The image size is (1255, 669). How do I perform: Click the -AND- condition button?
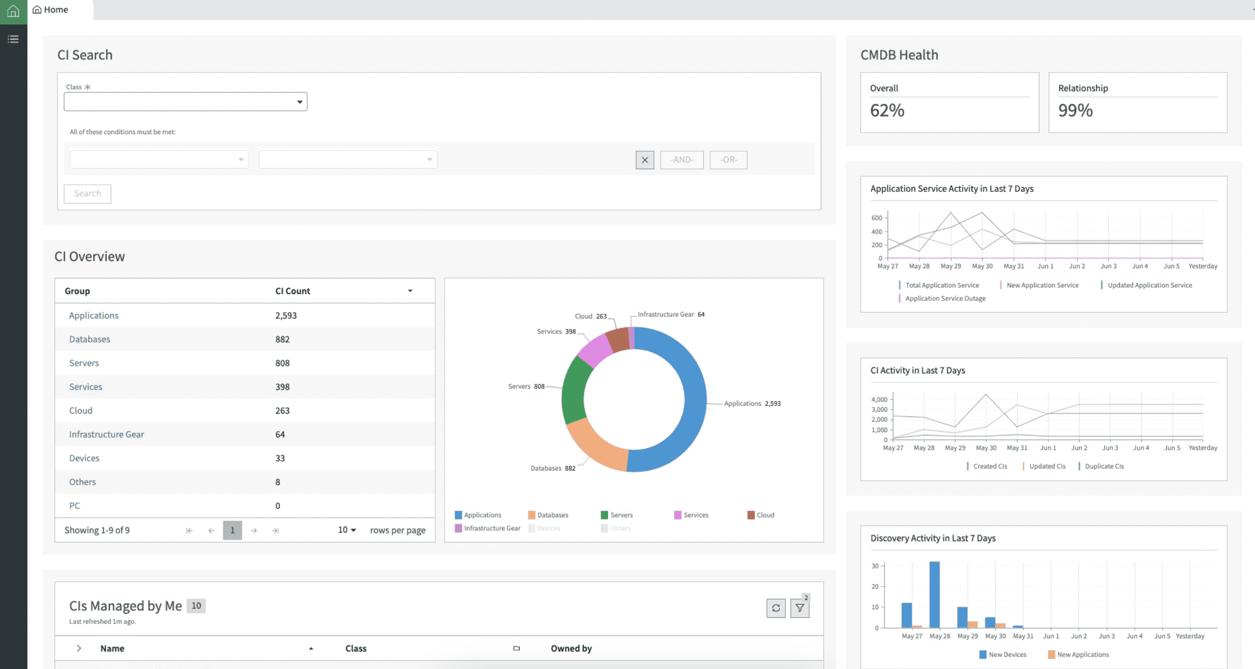pos(682,160)
